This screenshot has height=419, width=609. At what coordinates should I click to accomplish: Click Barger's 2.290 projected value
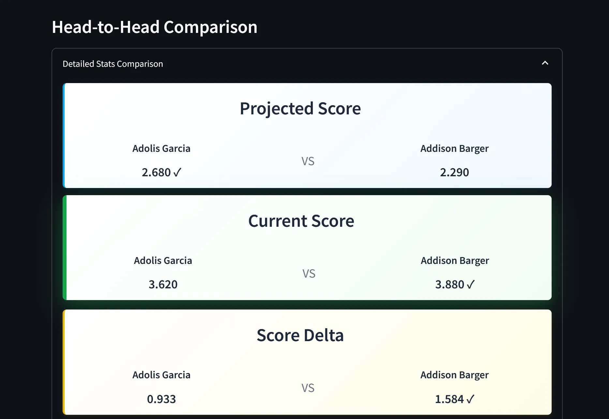[454, 172]
